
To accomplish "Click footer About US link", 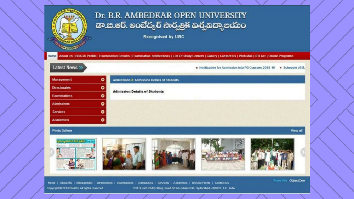I will click(66, 183).
